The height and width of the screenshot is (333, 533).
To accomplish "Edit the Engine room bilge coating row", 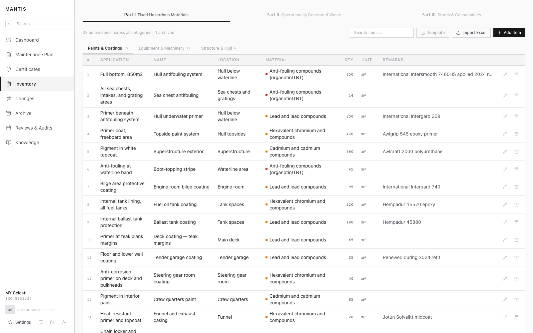I will [x=505, y=187].
